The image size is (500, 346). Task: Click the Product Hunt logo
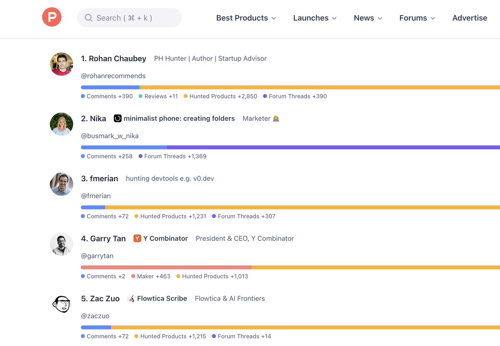point(52,17)
